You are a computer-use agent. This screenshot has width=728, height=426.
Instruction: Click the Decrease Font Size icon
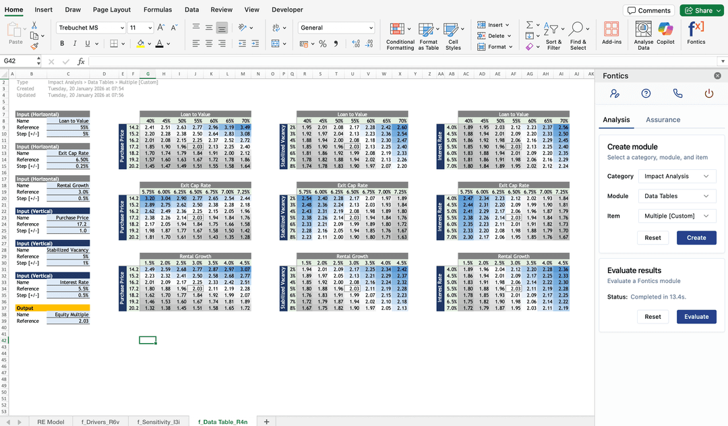pos(174,28)
